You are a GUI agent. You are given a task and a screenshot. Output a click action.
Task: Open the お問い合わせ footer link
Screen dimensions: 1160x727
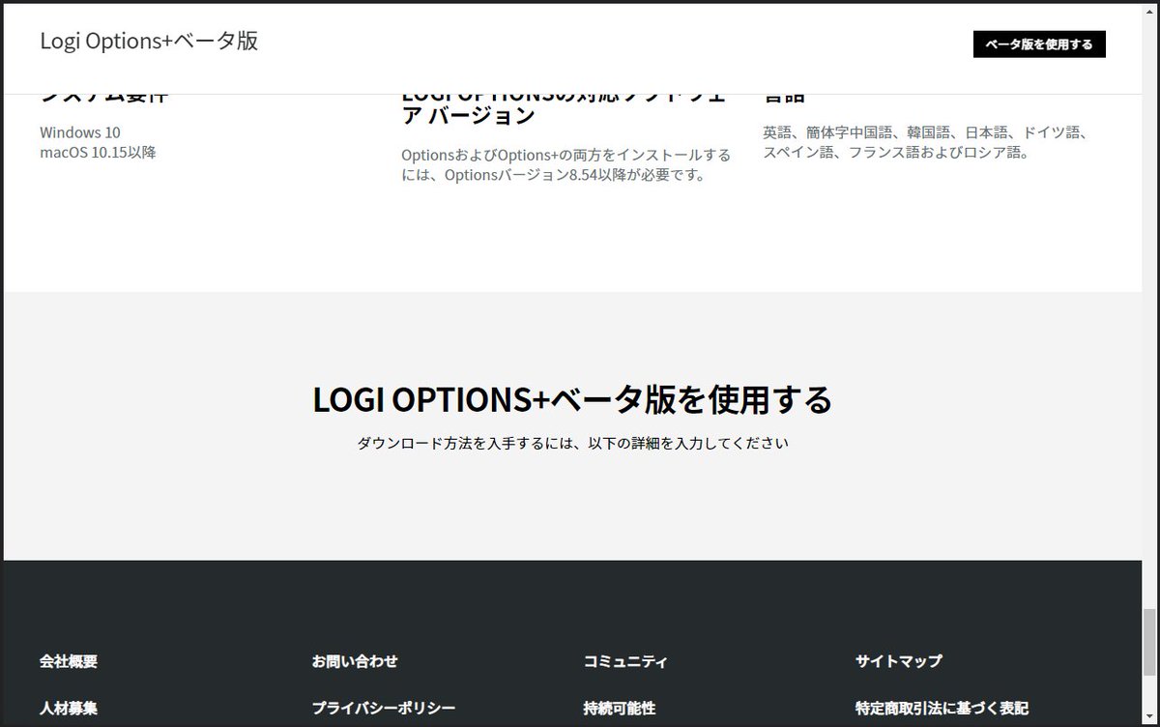point(355,661)
